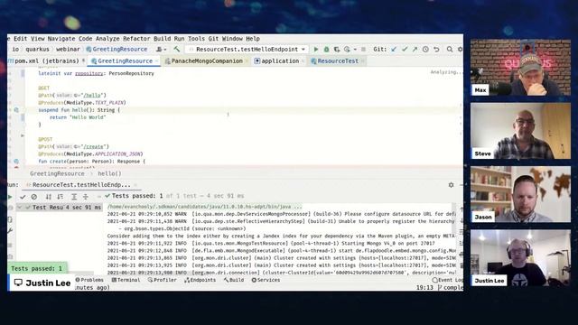Open the Refactor menu
This screenshot has width=578, height=325.
tap(136, 38)
